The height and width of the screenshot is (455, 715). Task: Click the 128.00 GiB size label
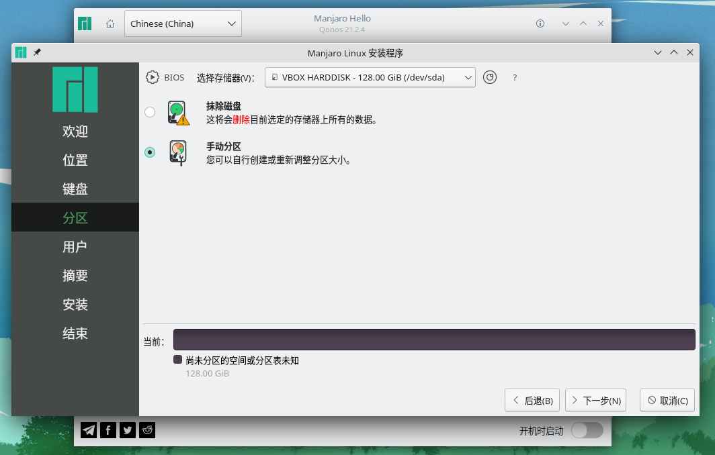tap(208, 374)
